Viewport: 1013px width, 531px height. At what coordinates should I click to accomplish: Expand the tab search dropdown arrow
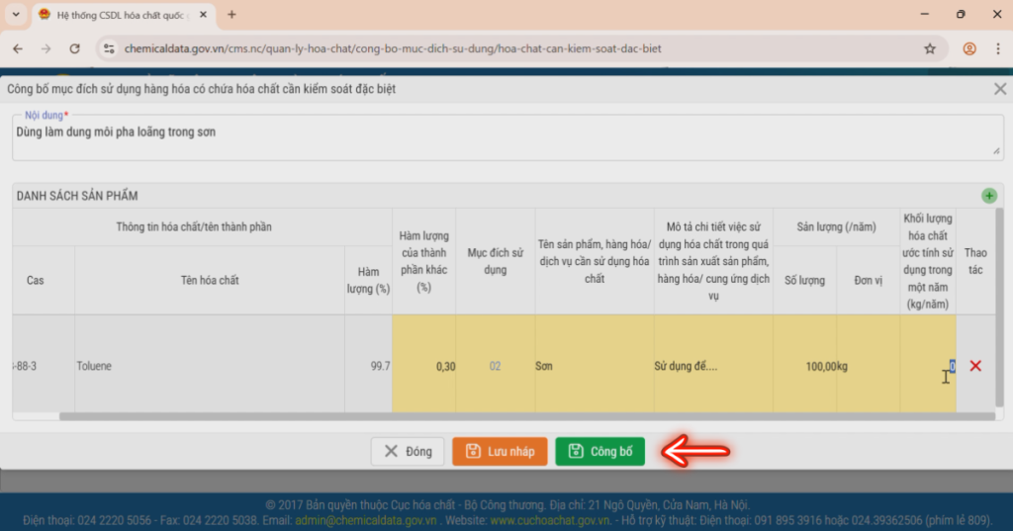click(16, 14)
